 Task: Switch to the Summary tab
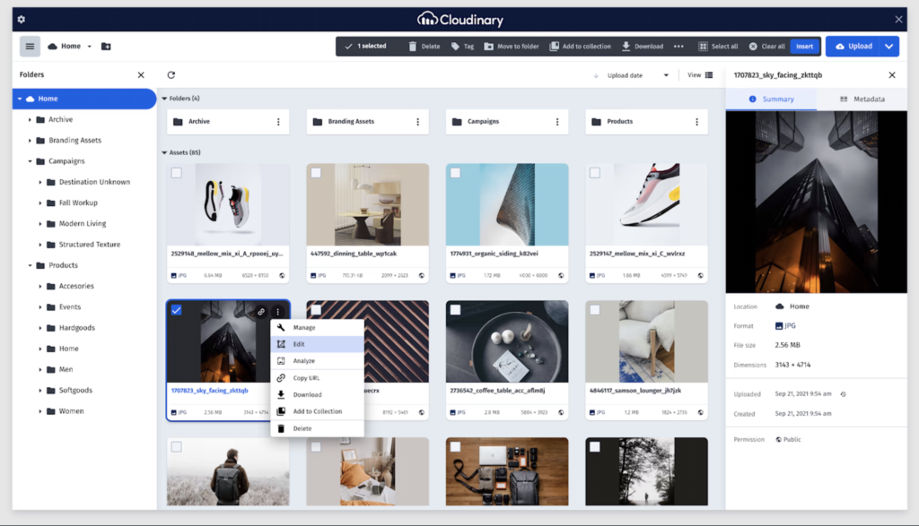pos(771,99)
